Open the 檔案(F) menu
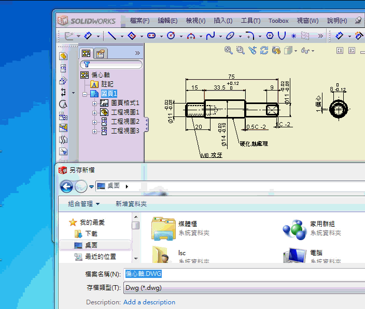365x309 pixels. (x=139, y=21)
